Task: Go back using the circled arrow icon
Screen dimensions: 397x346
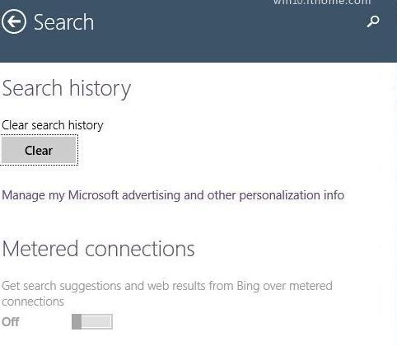Action: coord(14,21)
